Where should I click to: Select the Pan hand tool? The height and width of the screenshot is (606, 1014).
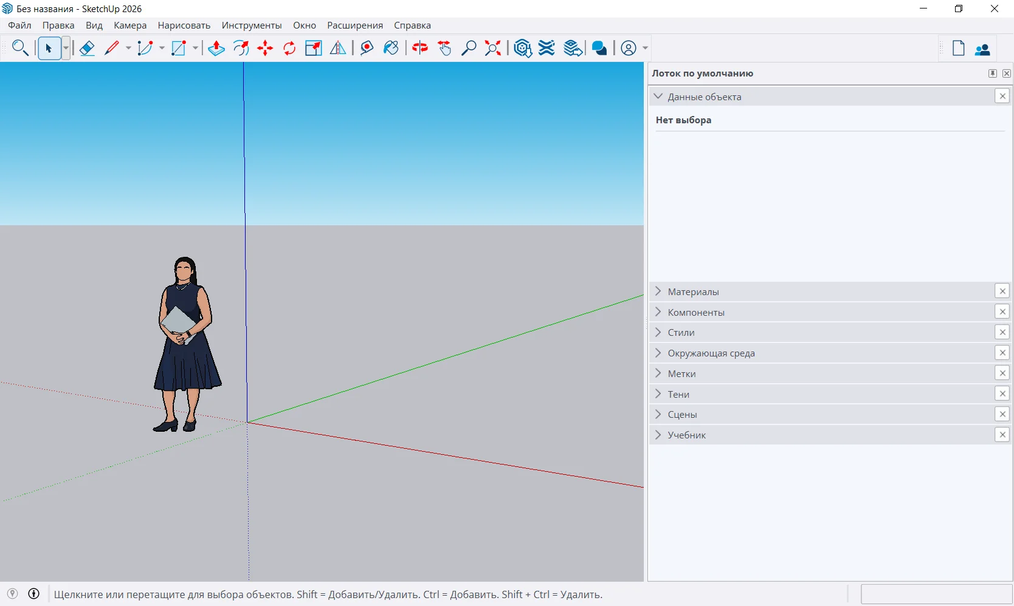pos(444,48)
